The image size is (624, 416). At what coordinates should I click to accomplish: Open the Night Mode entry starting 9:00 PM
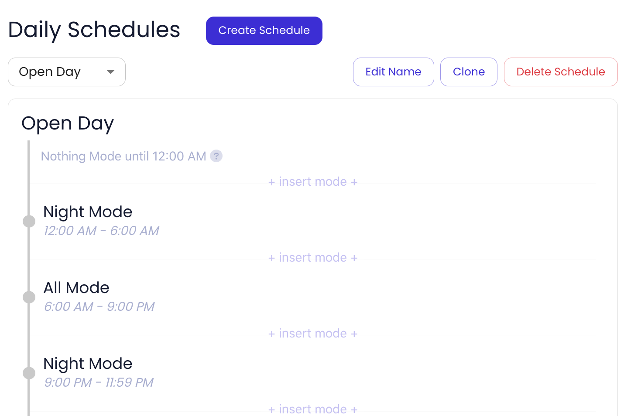pyautogui.click(x=88, y=364)
